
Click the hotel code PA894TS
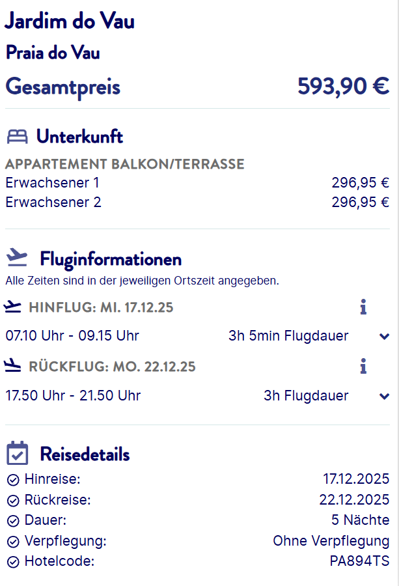tap(359, 561)
